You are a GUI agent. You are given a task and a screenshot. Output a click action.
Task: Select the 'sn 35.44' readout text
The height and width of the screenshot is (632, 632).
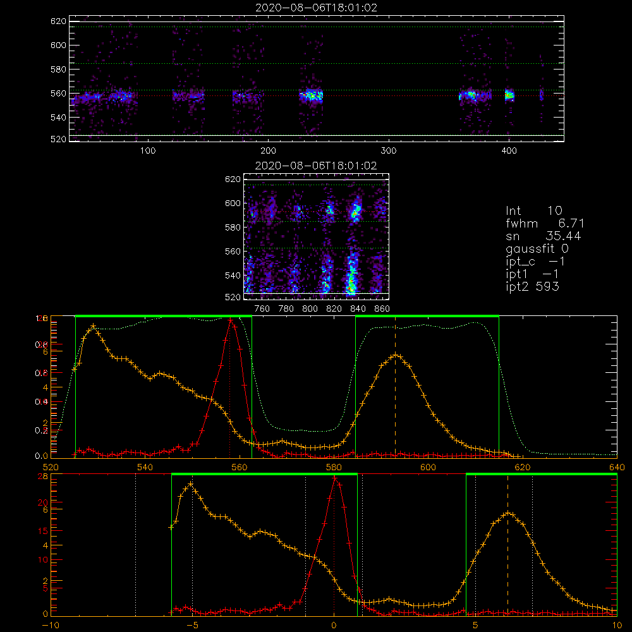click(x=544, y=236)
